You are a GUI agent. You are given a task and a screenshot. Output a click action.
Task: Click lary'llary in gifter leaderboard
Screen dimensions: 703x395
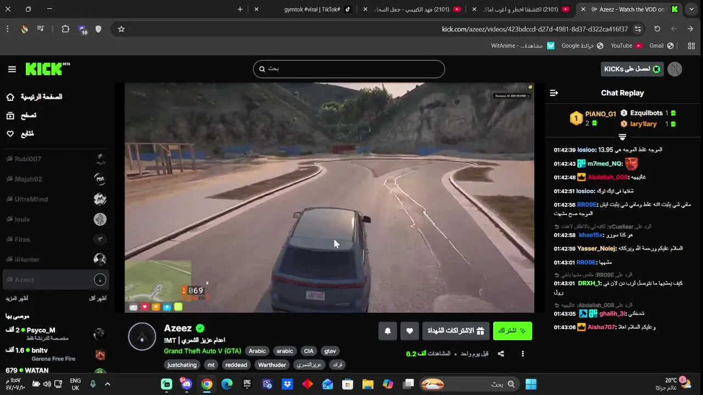648,124
